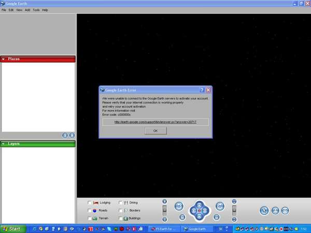311x233 pixels.
Task: Open the earth.google.com support link
Action: (155, 122)
